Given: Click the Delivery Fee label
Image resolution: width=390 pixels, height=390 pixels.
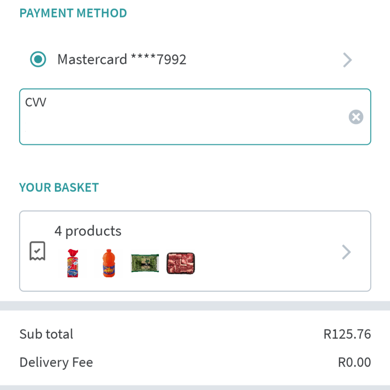Looking at the screenshot, I should [56, 362].
